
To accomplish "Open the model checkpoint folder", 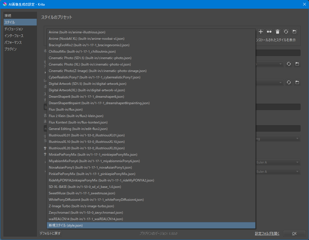I will pyautogui.click(x=297, y=64).
